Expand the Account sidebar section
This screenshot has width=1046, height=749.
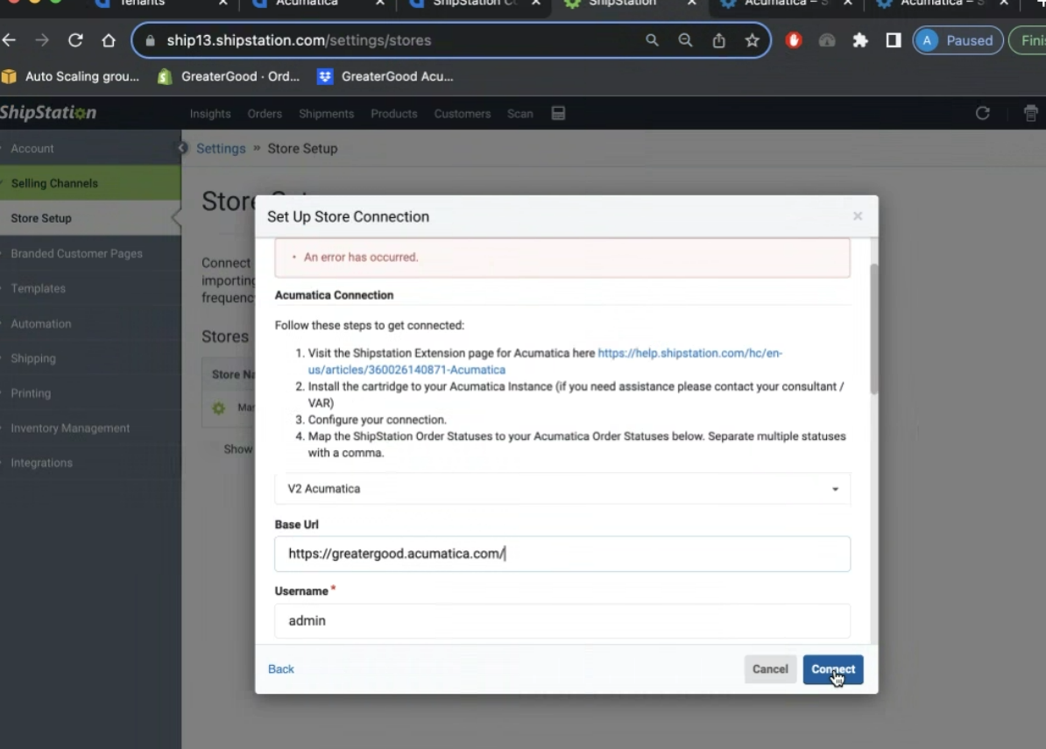coord(90,149)
